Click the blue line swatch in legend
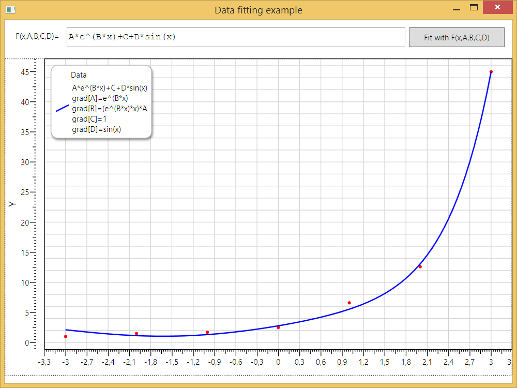The image size is (517, 388). pos(62,108)
